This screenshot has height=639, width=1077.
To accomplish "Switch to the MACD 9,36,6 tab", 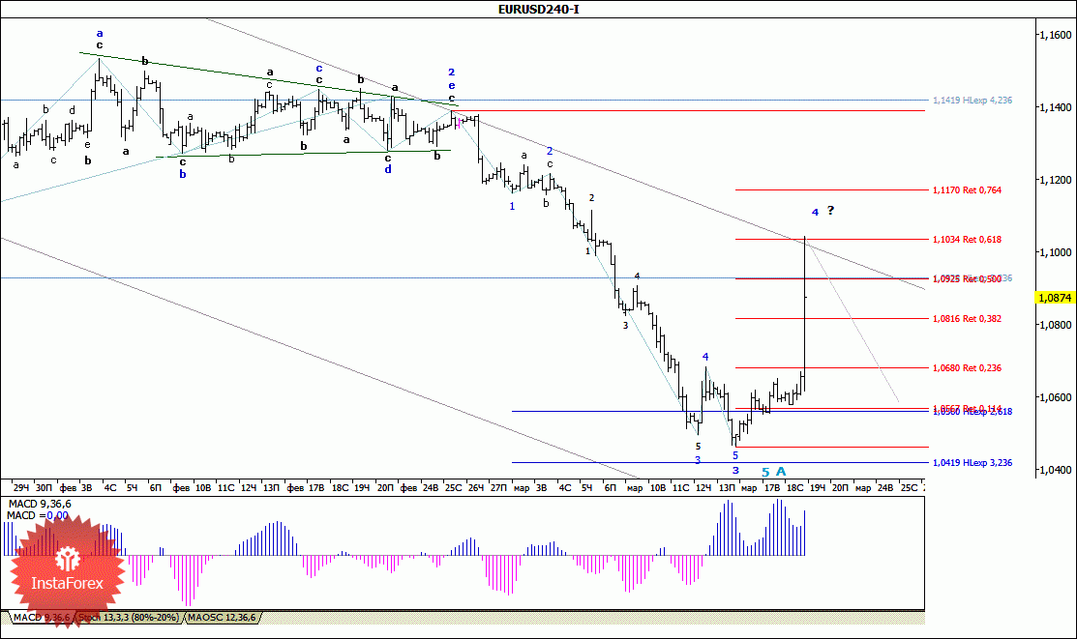I will pos(42,618).
